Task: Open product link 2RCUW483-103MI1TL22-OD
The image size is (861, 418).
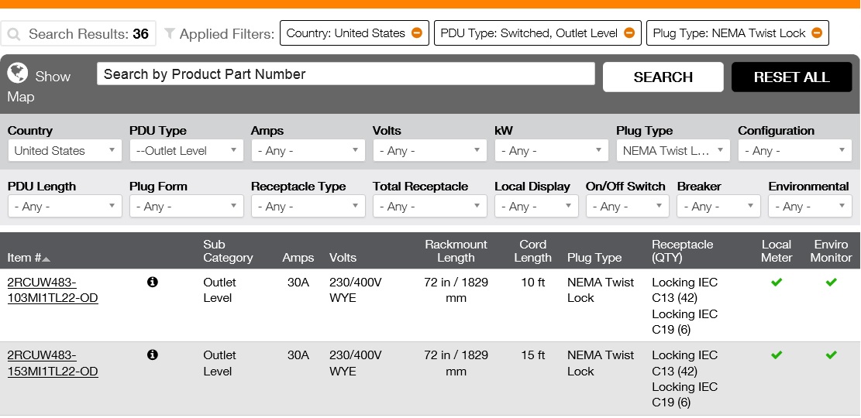Action: click(53, 290)
